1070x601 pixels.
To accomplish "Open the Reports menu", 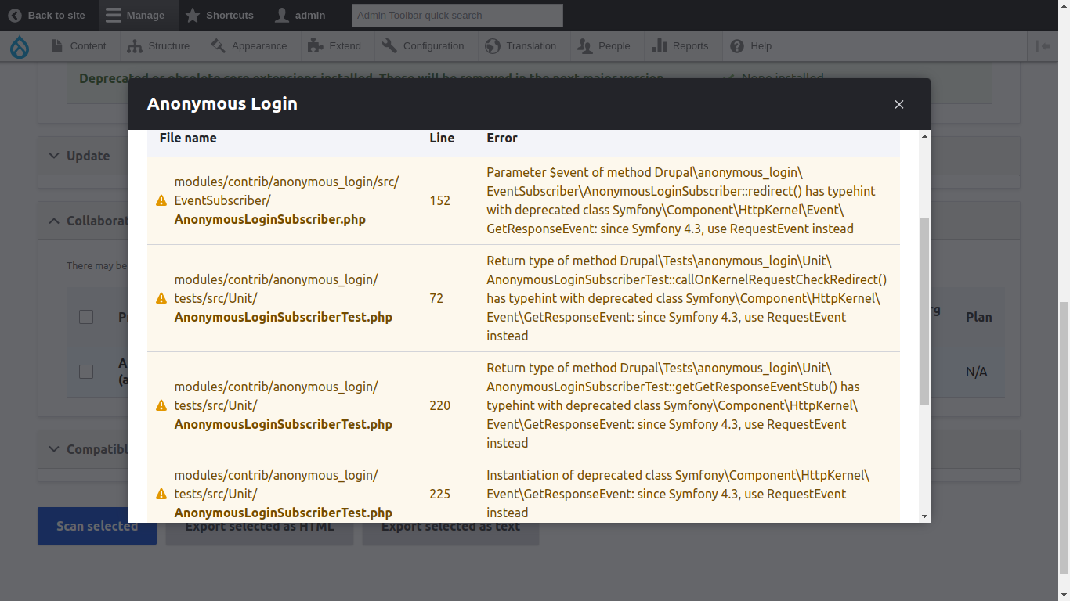I will pos(681,46).
